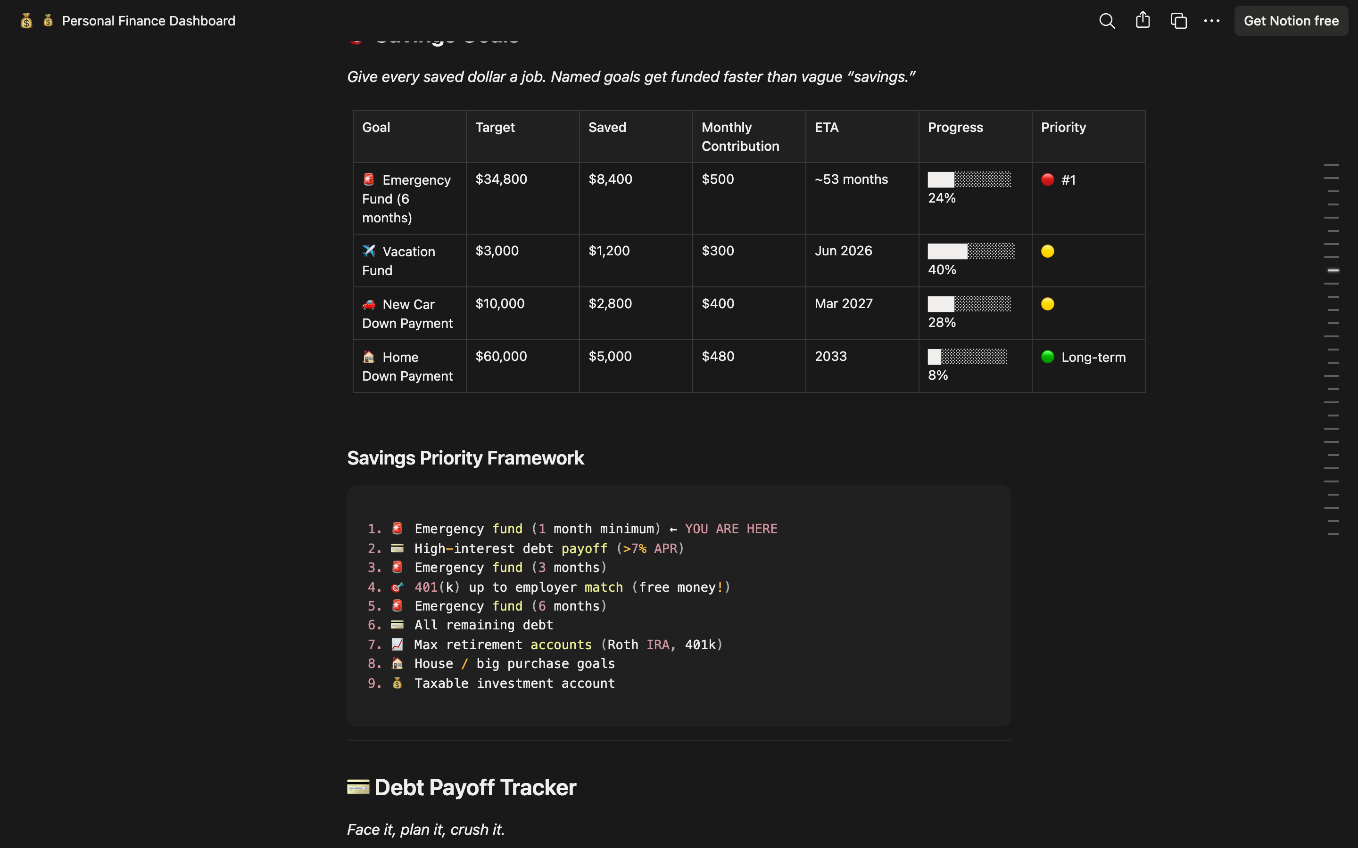This screenshot has width=1358, height=848.
Task: Click the 40% progress bar for Vacation Fund
Action: tap(971, 251)
